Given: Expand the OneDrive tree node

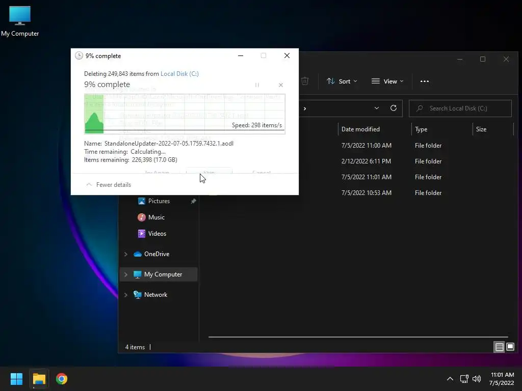Looking at the screenshot, I should click(x=126, y=254).
